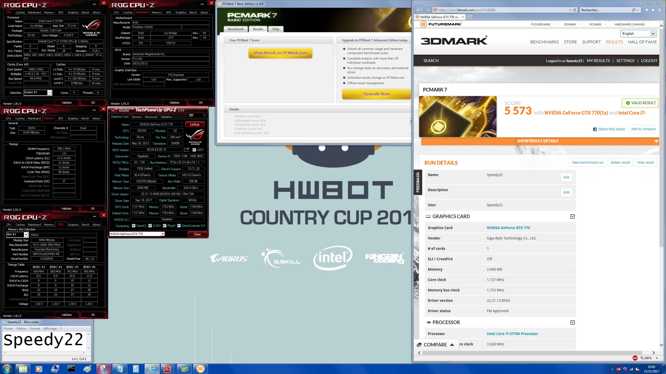Open the browser tools gear icon
This screenshot has height=374, width=666.
tap(659, 10)
